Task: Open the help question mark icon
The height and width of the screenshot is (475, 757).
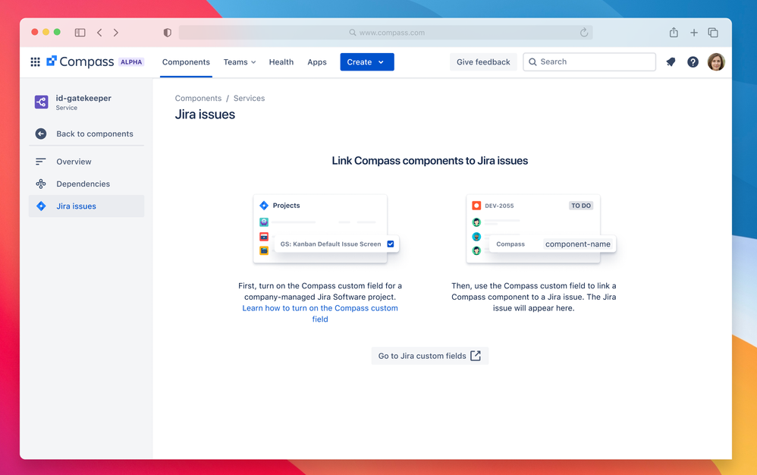Action: (693, 61)
